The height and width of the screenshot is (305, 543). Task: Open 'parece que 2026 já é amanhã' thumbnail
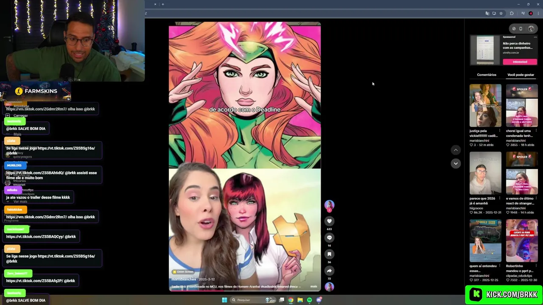(x=485, y=173)
